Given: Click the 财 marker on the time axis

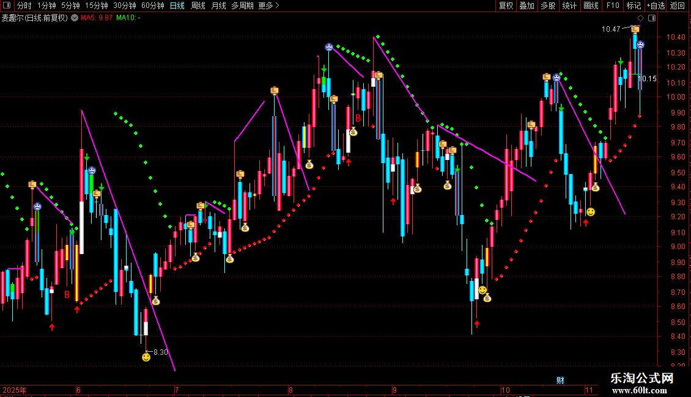Looking at the screenshot, I should [x=561, y=381].
